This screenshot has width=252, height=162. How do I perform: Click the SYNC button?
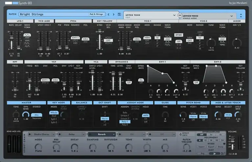(x=179, y=35)
